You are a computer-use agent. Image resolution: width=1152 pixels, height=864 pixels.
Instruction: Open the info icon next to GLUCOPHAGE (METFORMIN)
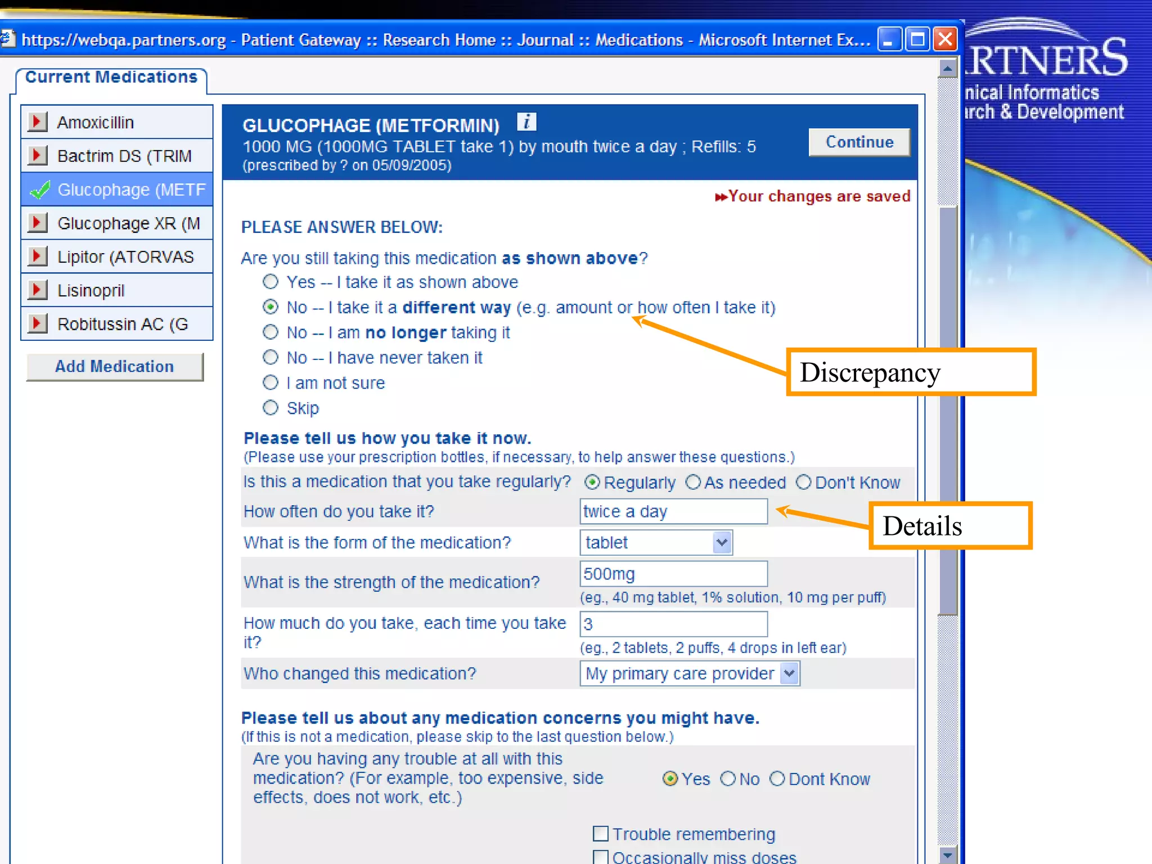point(526,121)
